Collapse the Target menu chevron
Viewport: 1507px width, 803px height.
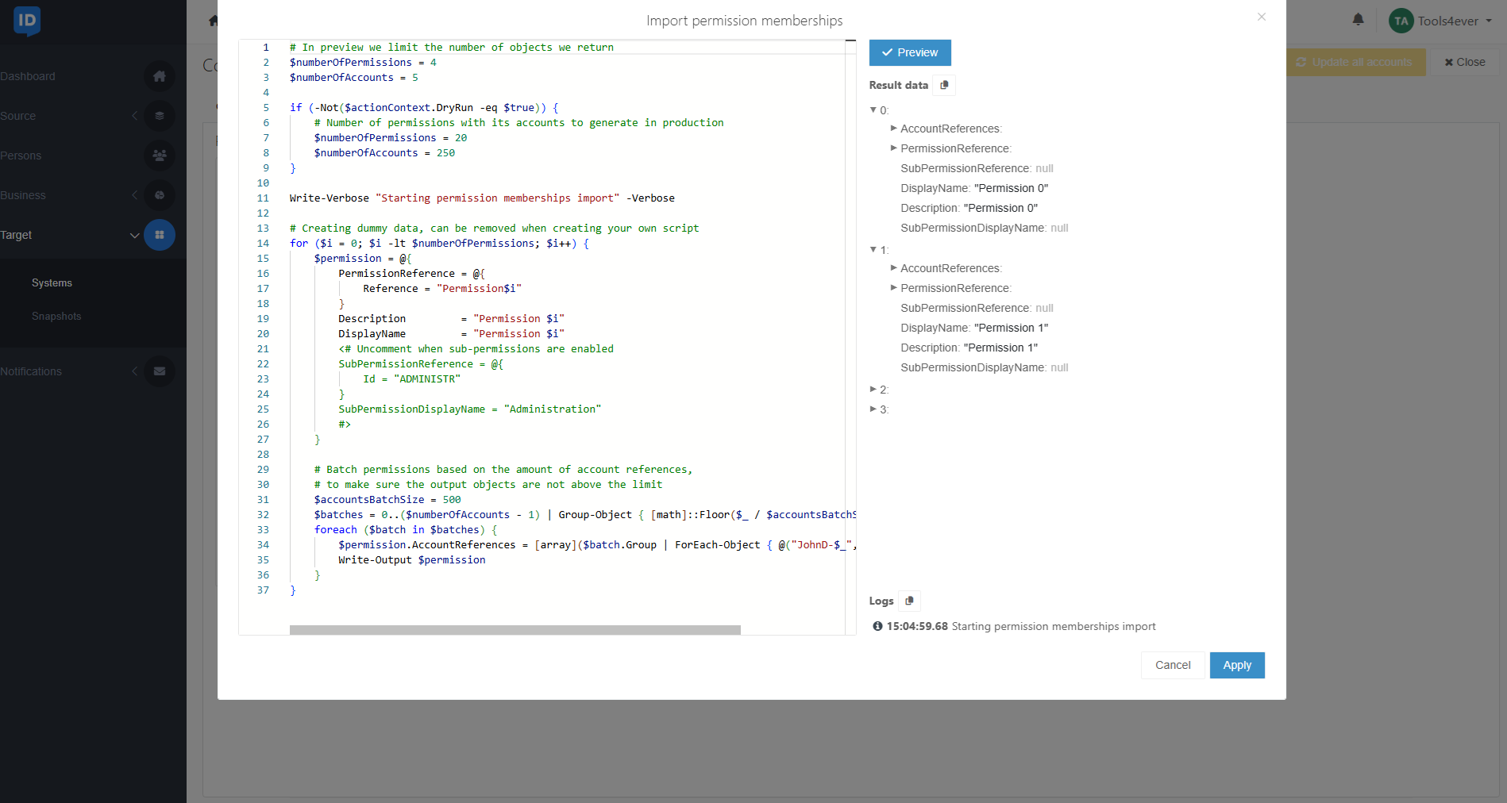(x=134, y=235)
